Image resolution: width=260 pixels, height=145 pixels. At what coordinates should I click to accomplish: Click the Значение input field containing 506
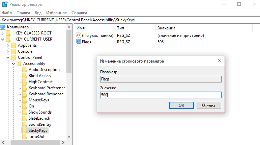pyautogui.click(x=161, y=95)
